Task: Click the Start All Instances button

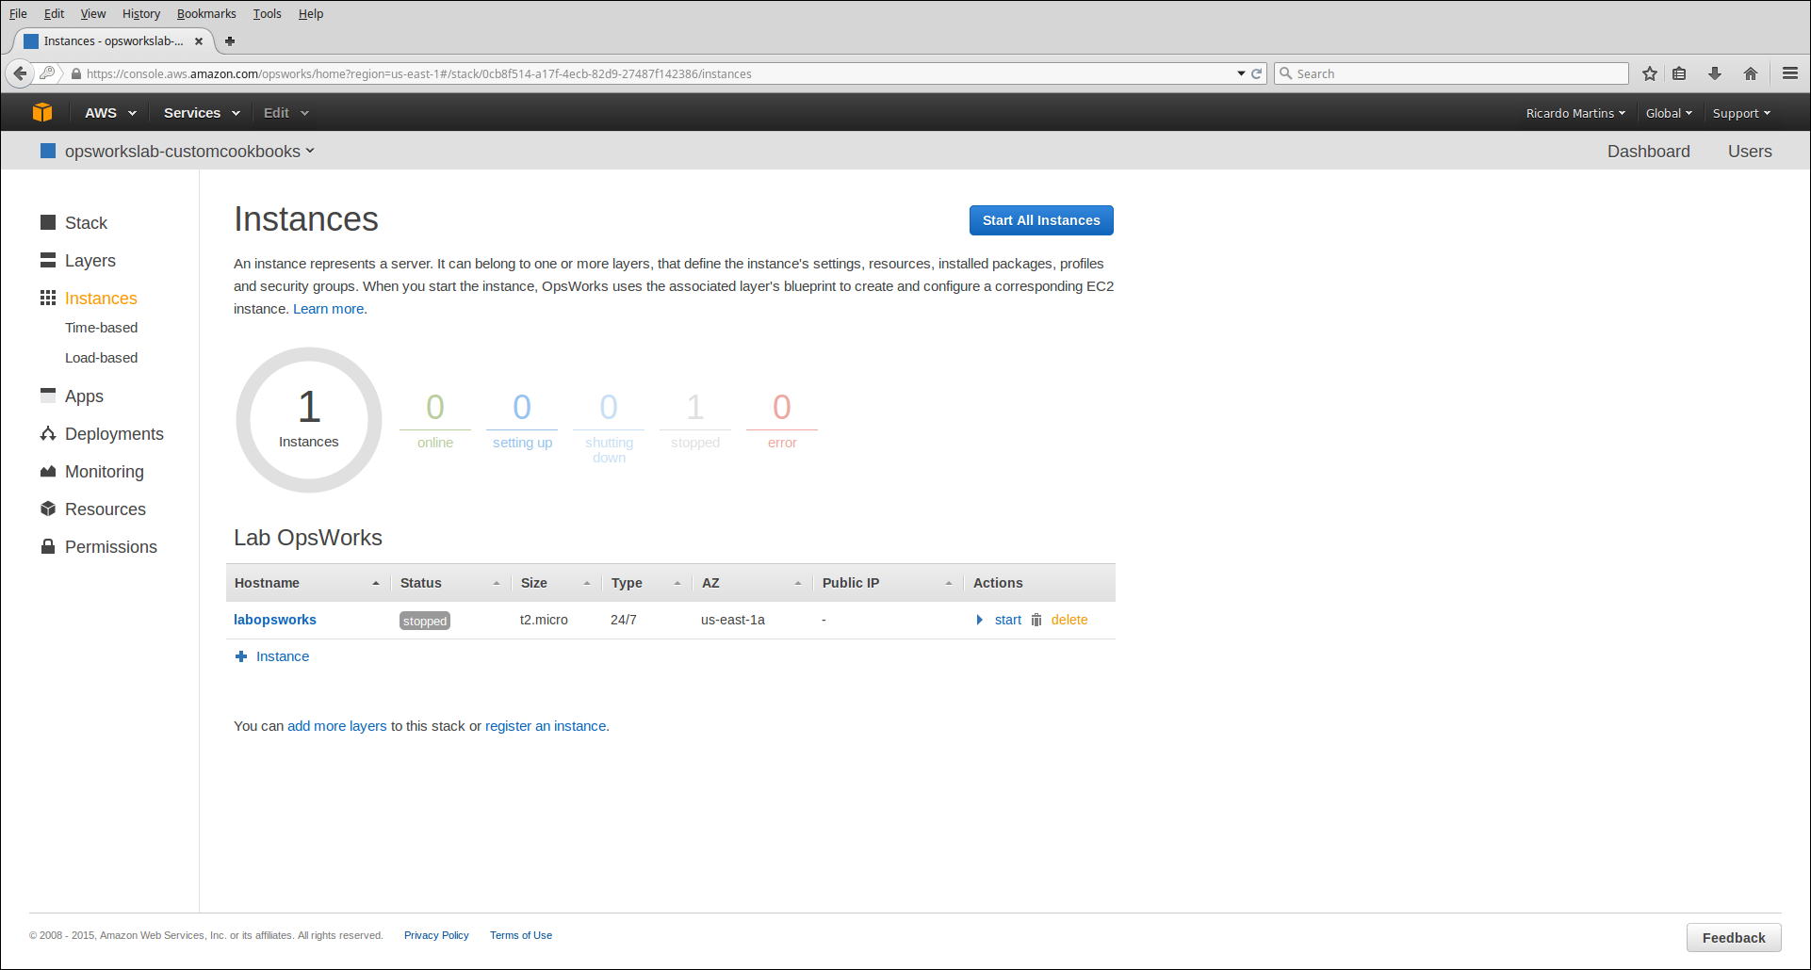Action: (x=1040, y=220)
